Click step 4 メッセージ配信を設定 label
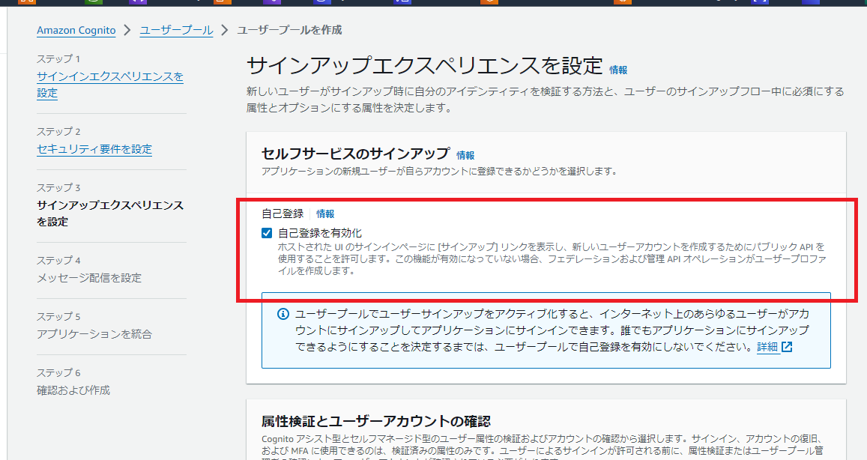Screen dimensions: 867x460 point(89,278)
